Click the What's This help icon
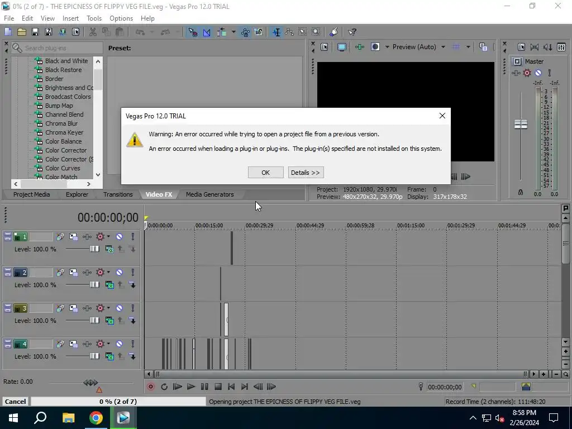572x429 pixels. pyautogui.click(x=352, y=32)
